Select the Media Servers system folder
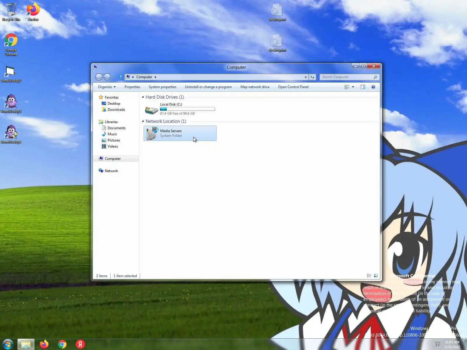This screenshot has width=467, height=350. 180,133
